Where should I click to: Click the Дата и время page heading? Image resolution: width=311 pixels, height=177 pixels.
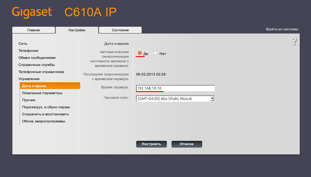tap(117, 44)
